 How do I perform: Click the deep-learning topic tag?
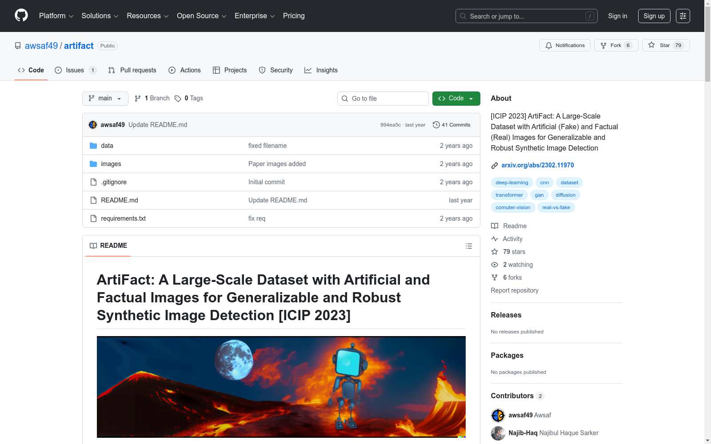(x=512, y=182)
